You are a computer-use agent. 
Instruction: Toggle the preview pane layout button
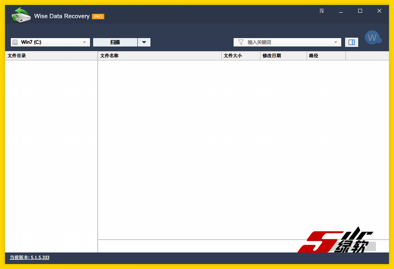coord(351,42)
